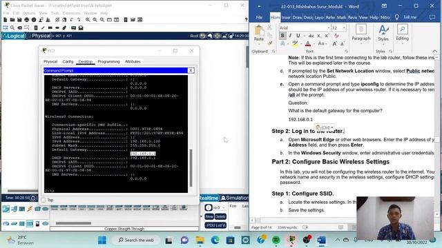Image resolution: width=442 pixels, height=248 pixels.
Task: Open font size 12 dropdown
Action: pyautogui.click(x=344, y=28)
